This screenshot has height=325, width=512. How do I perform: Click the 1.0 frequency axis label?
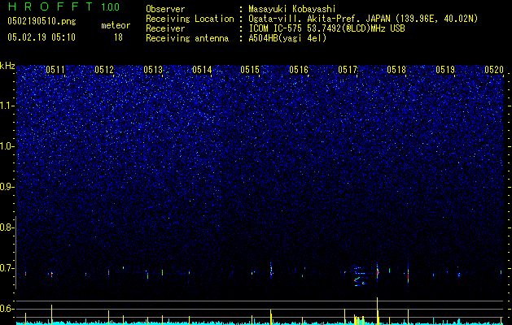(7, 146)
